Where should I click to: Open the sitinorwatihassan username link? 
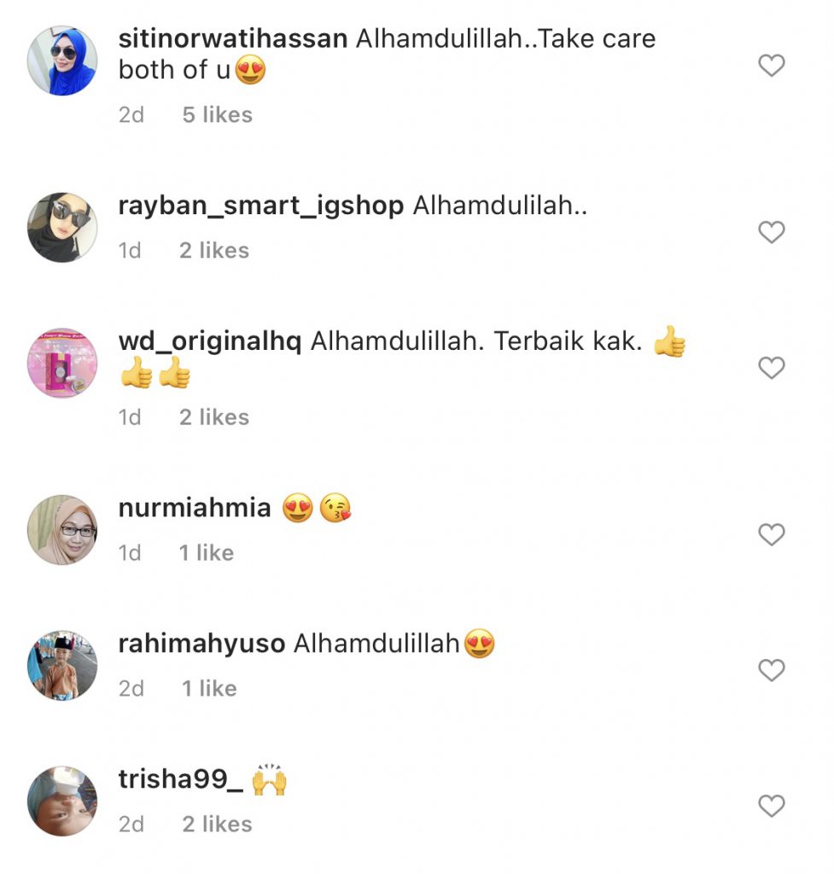[233, 38]
